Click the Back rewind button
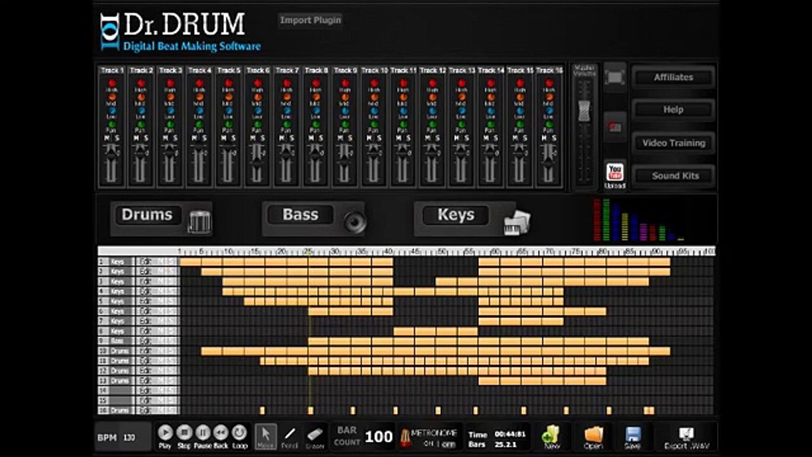This screenshot has width=812, height=457. pos(221,433)
